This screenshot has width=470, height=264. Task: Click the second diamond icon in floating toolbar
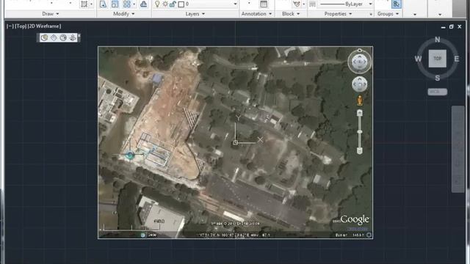[x=54, y=37]
